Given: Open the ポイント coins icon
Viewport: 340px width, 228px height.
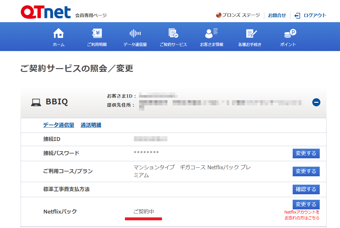Looking at the screenshot, I should tap(290, 33).
